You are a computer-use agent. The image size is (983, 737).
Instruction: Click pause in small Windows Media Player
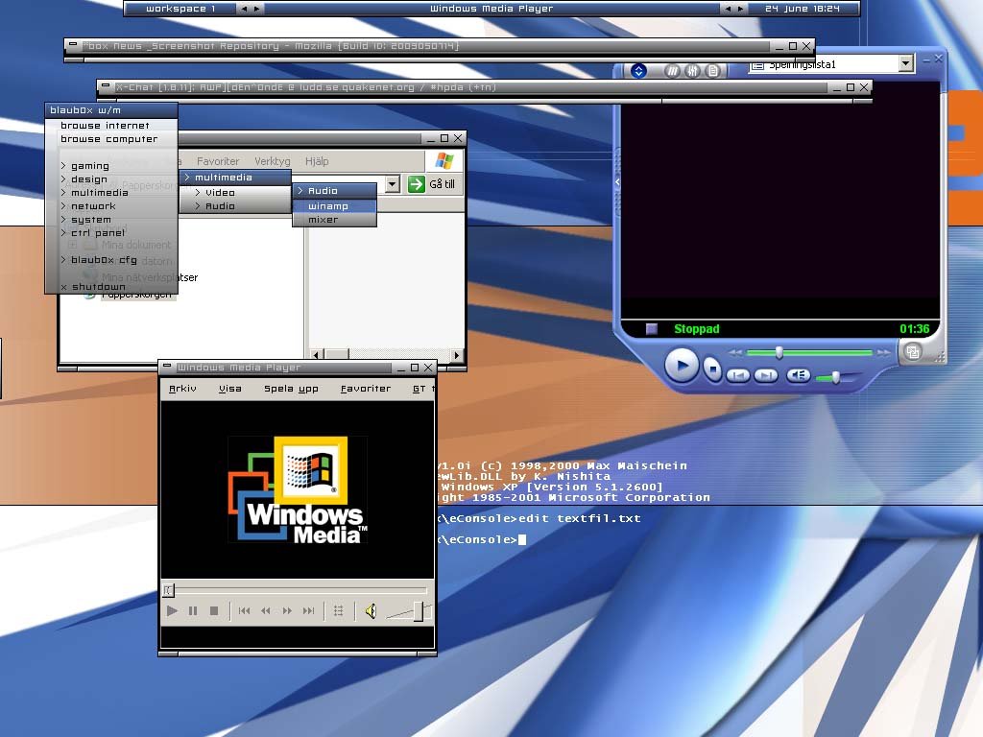click(x=193, y=611)
